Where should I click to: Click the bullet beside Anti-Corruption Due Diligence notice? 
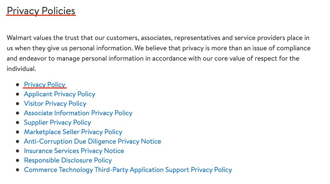point(18,141)
